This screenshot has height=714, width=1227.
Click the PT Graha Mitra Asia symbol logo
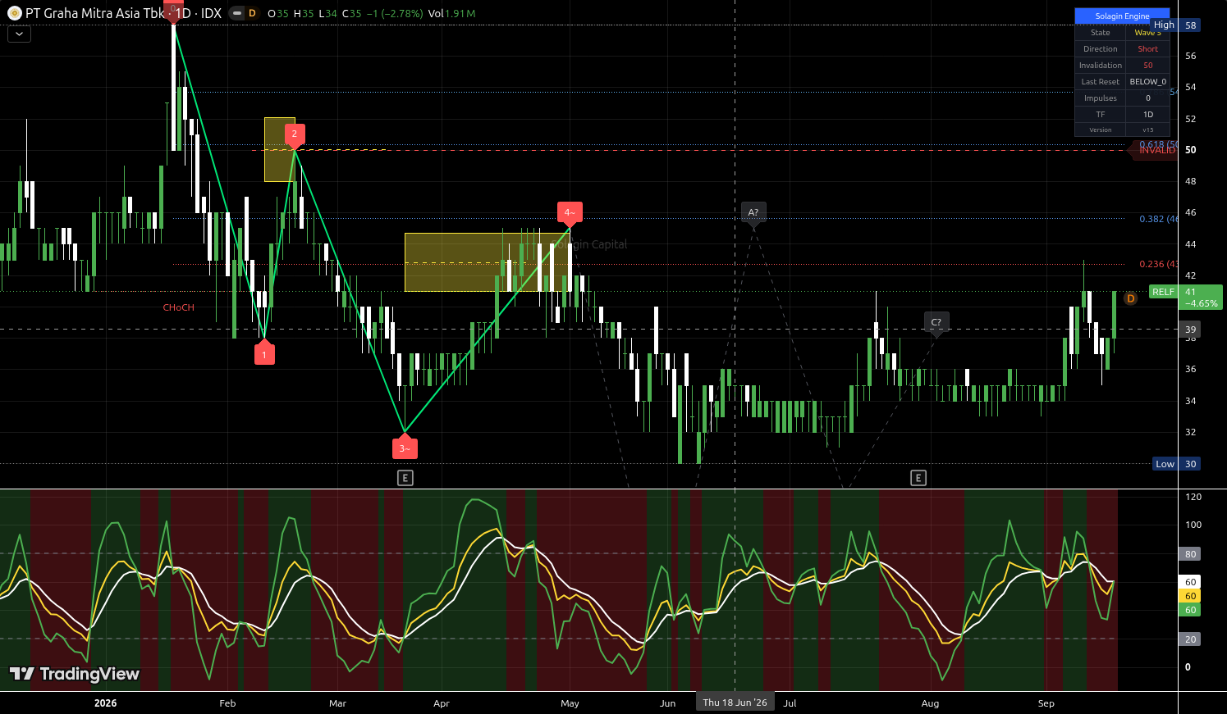14,13
